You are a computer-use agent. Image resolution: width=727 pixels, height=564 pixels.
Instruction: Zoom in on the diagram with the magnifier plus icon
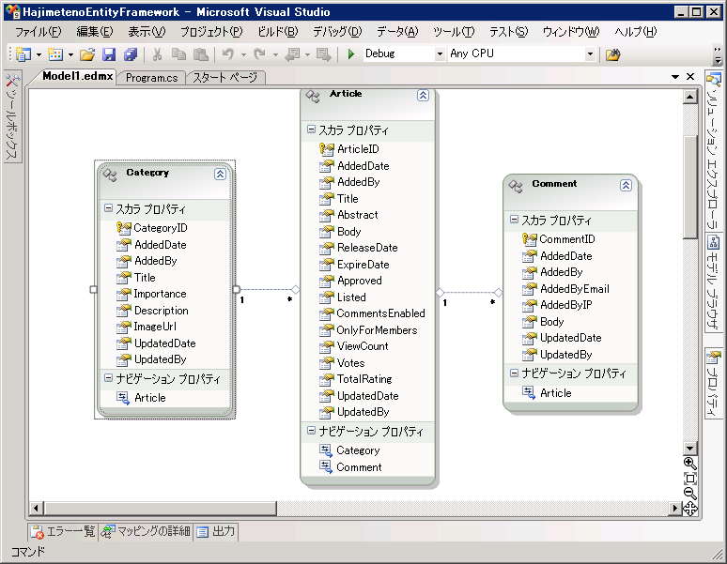690,463
